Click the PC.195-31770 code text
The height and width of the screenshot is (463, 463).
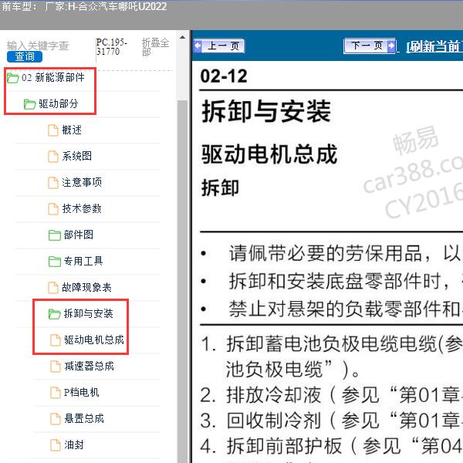(112, 47)
